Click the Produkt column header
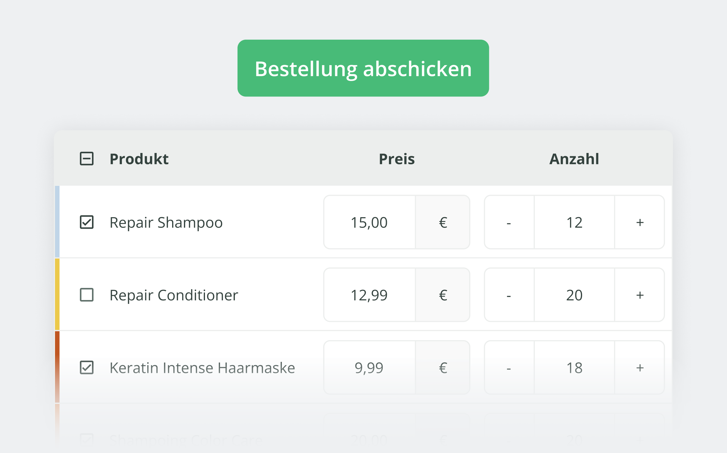The width and height of the screenshot is (727, 453). pos(139,159)
